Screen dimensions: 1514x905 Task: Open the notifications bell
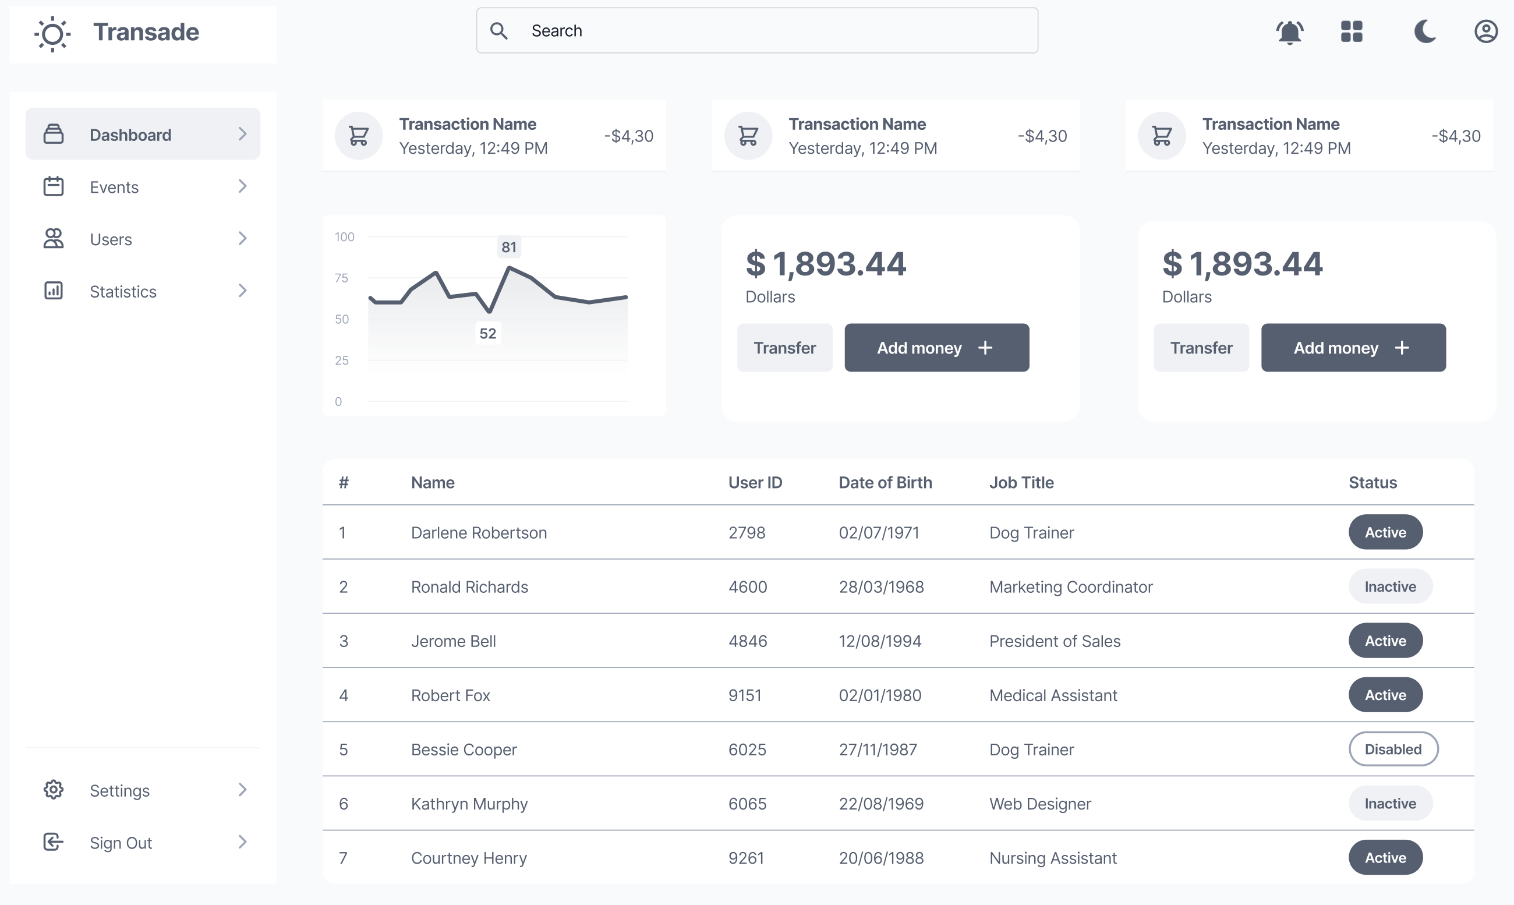pyautogui.click(x=1289, y=31)
